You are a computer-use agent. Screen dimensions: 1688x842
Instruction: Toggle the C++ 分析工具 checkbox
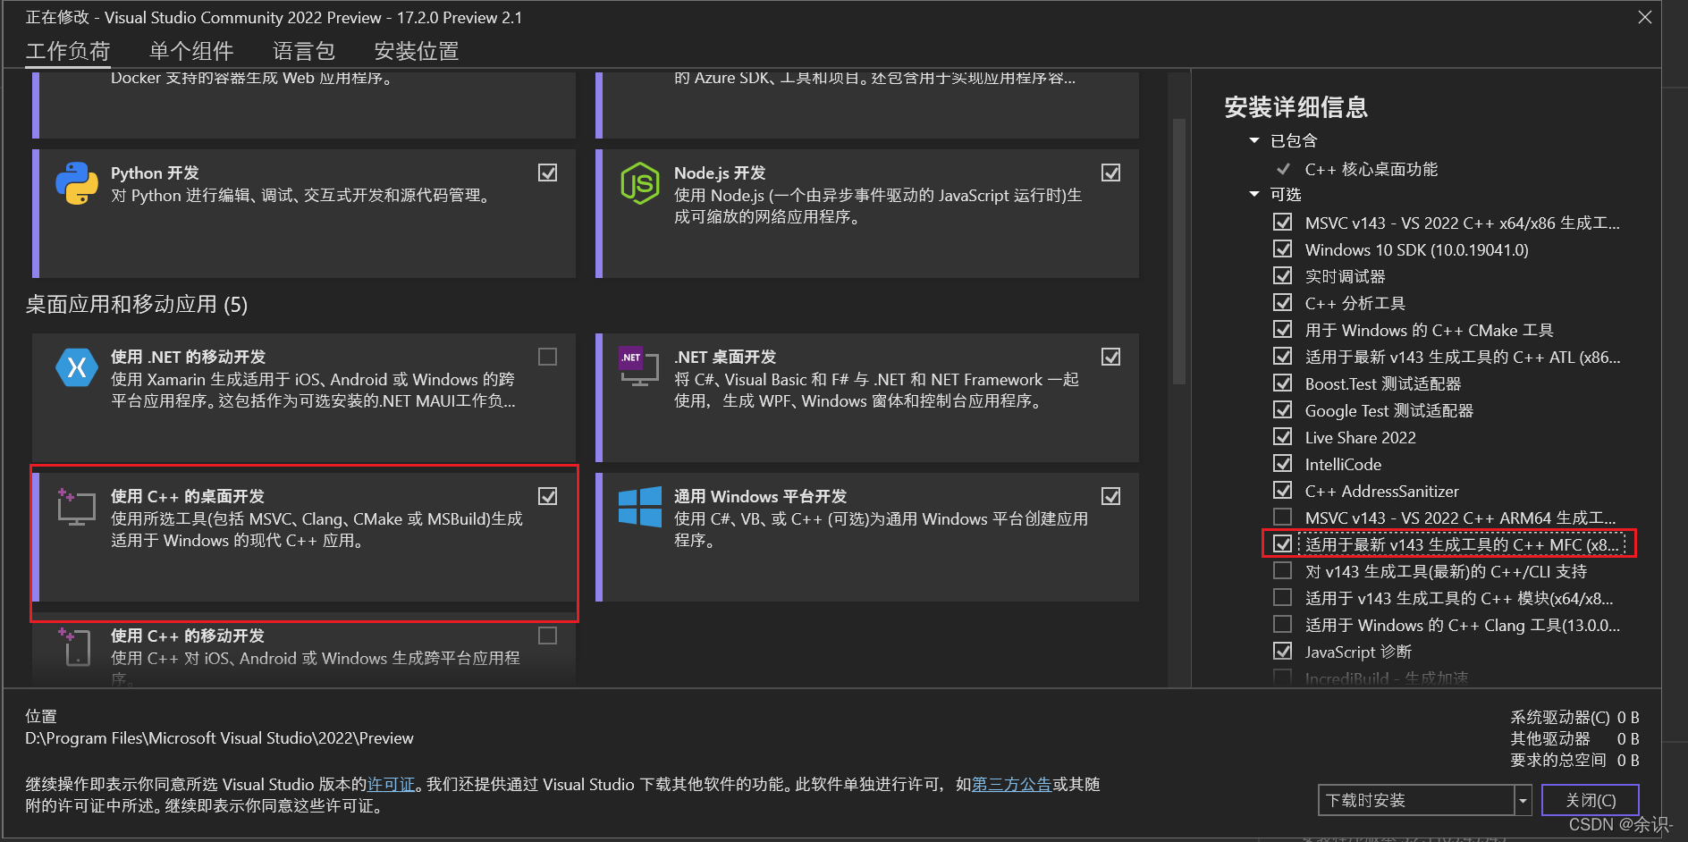pyautogui.click(x=1283, y=303)
